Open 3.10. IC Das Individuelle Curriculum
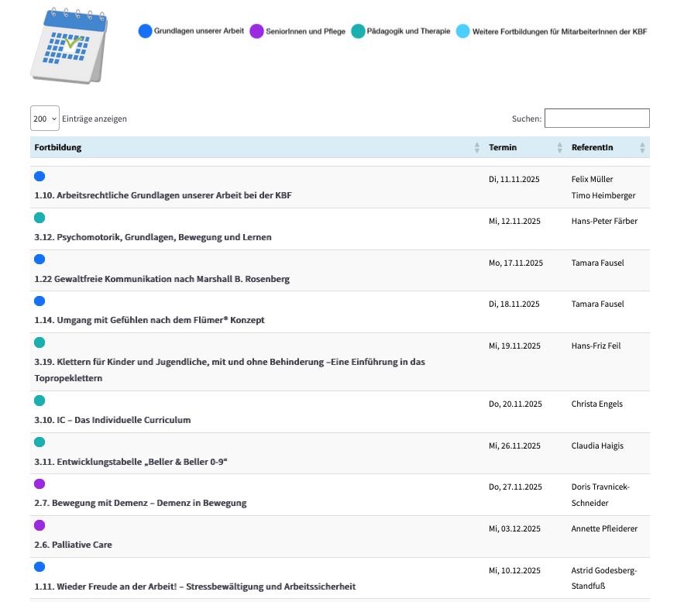The width and height of the screenshot is (684, 602). tap(112, 420)
